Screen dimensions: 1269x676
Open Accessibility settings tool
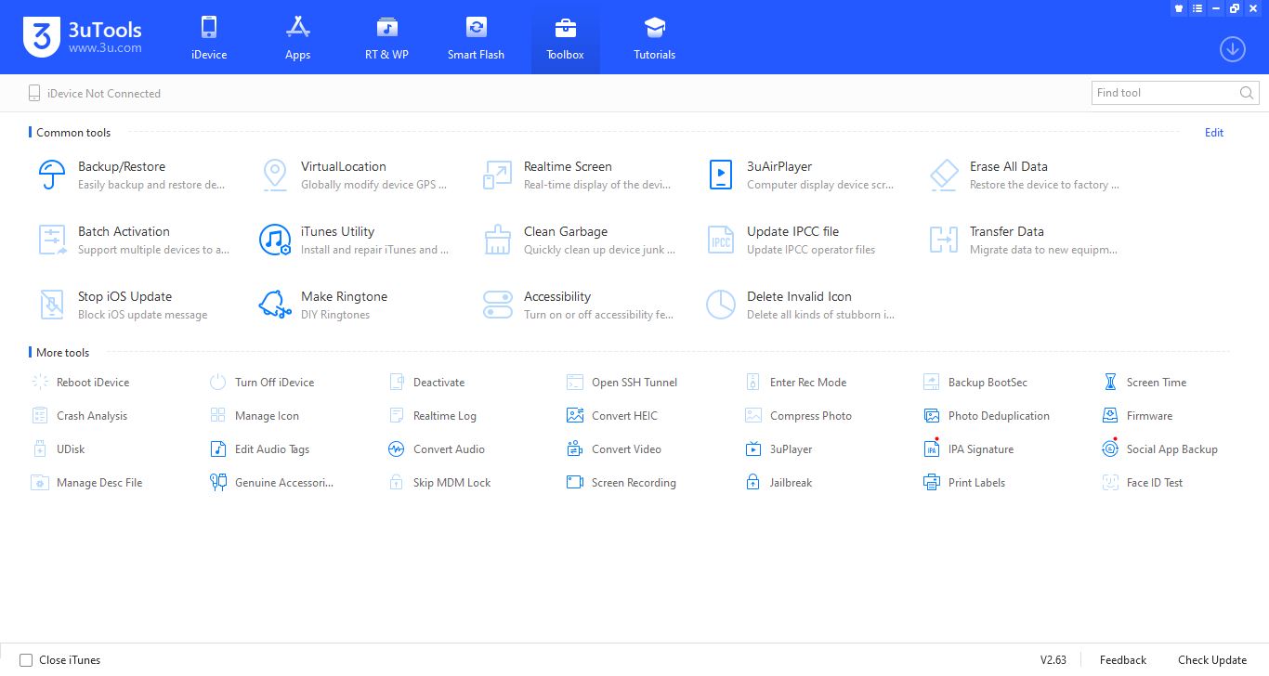[576, 305]
